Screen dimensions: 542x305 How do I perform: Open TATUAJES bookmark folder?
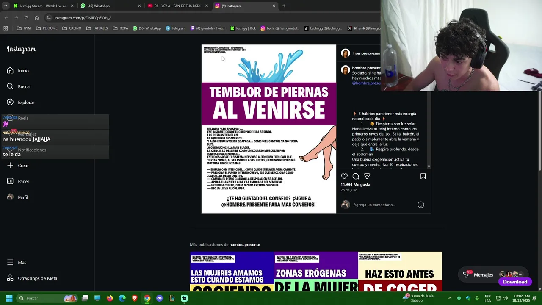tap(97, 28)
